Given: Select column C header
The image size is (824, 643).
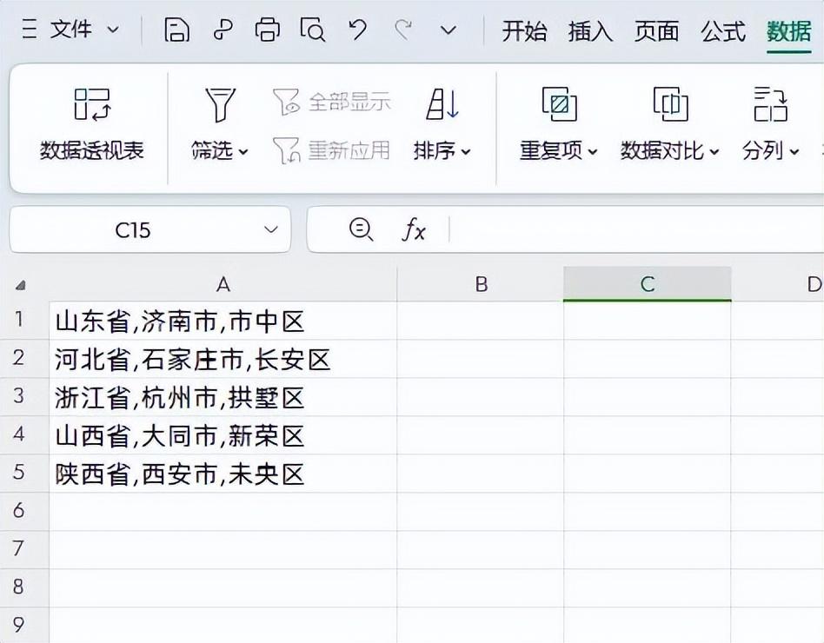Looking at the screenshot, I should pos(648,284).
